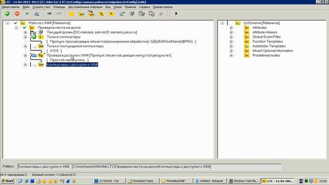The height and width of the screenshot is (185, 329).
Task: Expand the Проверка доступа к WMI node
Action: (x=25, y=55)
